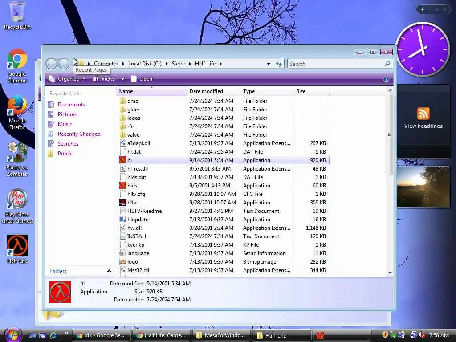Select the valve folder

pos(224,134)
